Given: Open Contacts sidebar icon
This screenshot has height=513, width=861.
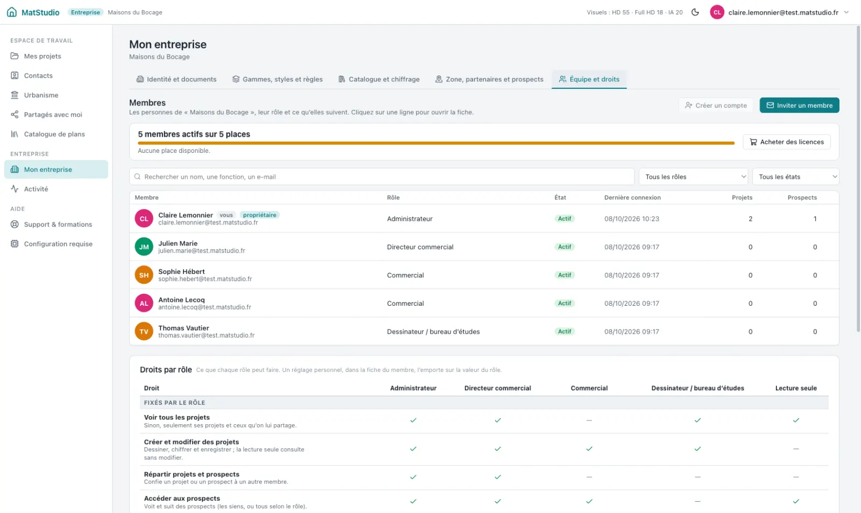Looking at the screenshot, I should point(15,75).
